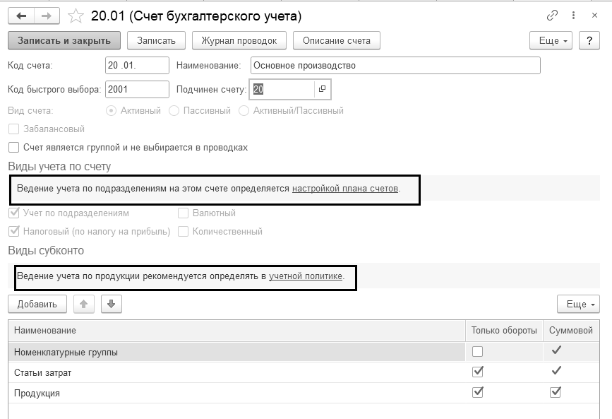Move subconto row up with the arrow
612x419 pixels.
[x=84, y=305]
